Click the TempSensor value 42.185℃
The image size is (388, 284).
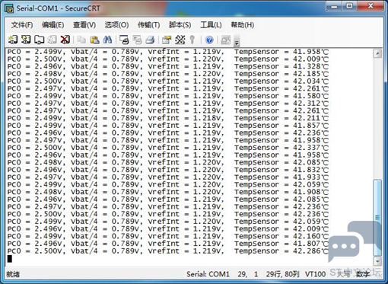310,74
